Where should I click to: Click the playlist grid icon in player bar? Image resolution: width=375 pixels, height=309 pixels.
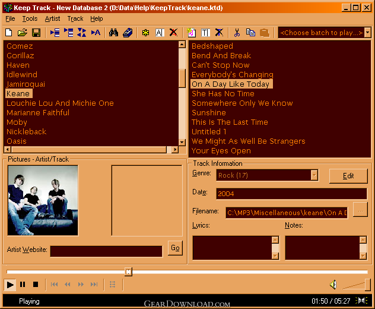(x=112, y=284)
